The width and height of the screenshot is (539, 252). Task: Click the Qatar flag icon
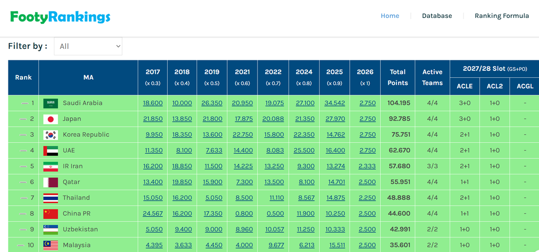click(x=50, y=182)
